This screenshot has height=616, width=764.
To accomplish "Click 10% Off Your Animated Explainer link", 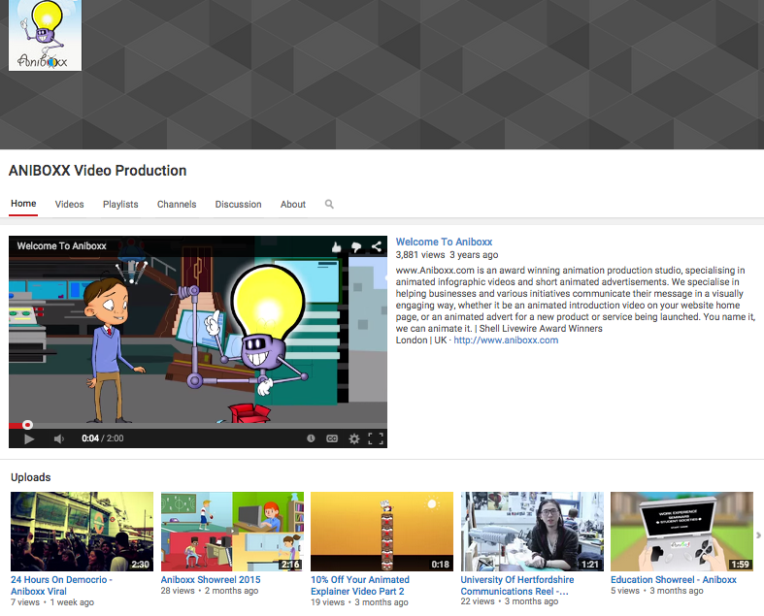I will coord(360,585).
